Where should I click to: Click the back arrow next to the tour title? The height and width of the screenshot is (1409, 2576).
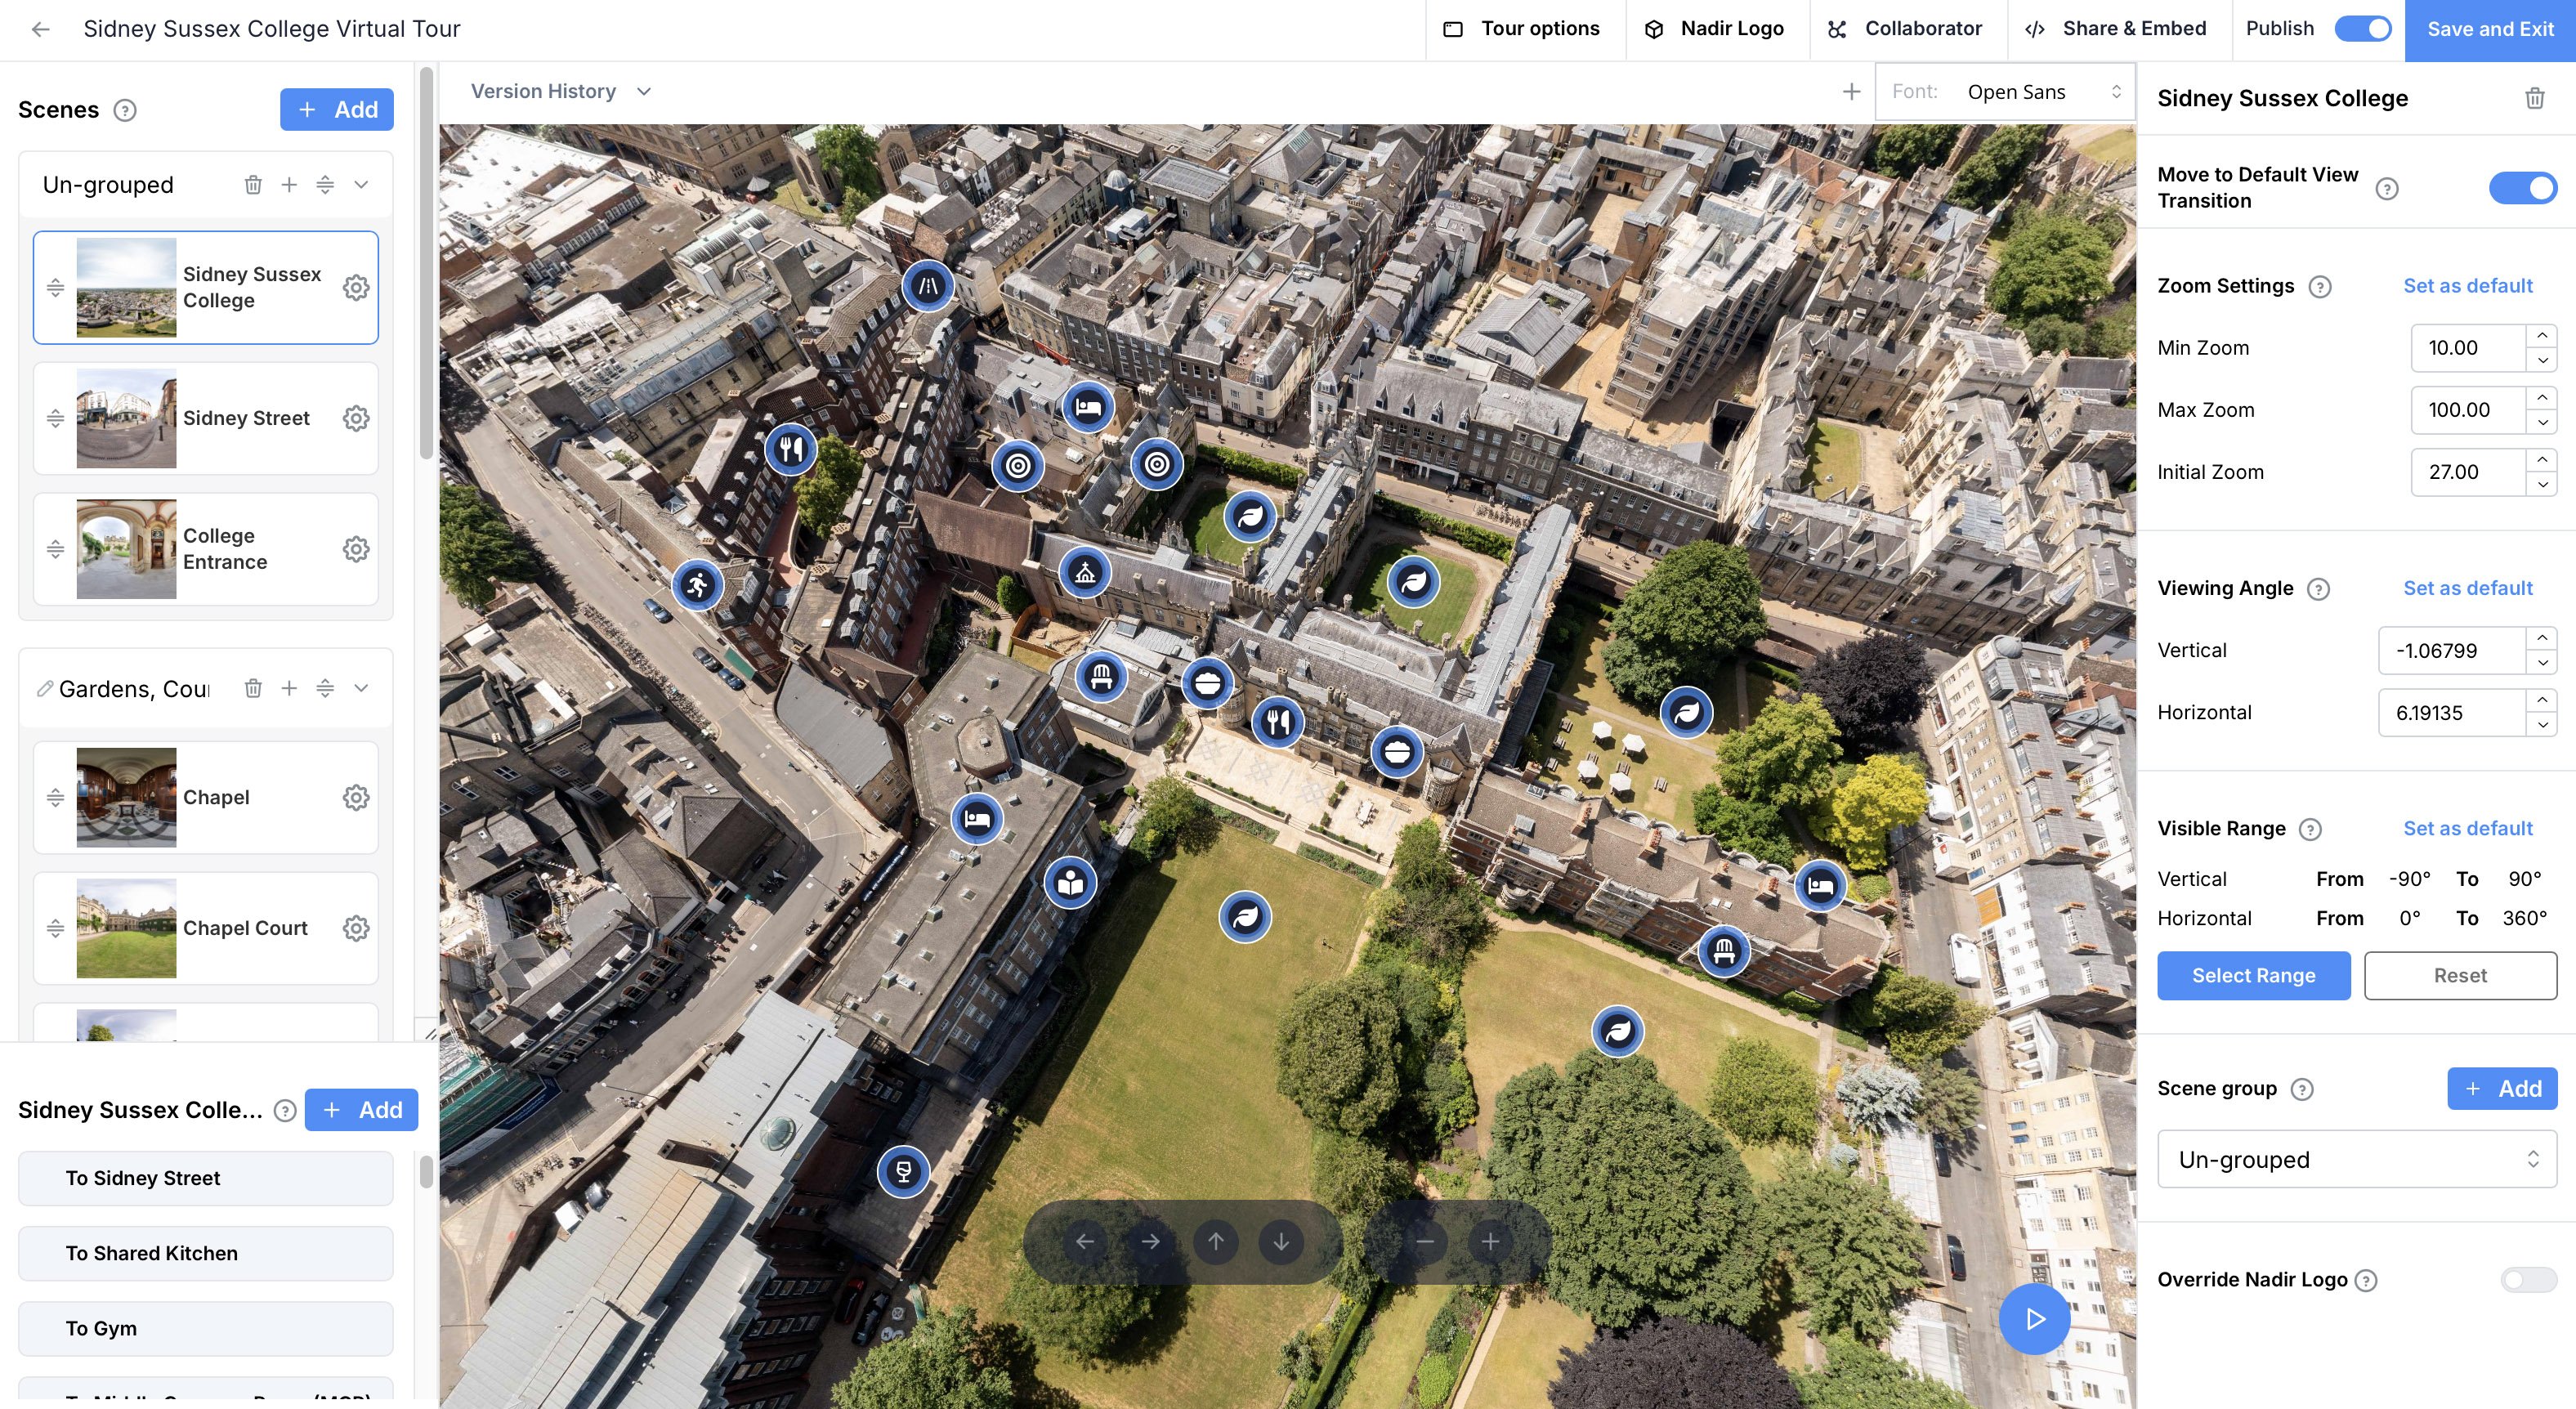tap(41, 29)
